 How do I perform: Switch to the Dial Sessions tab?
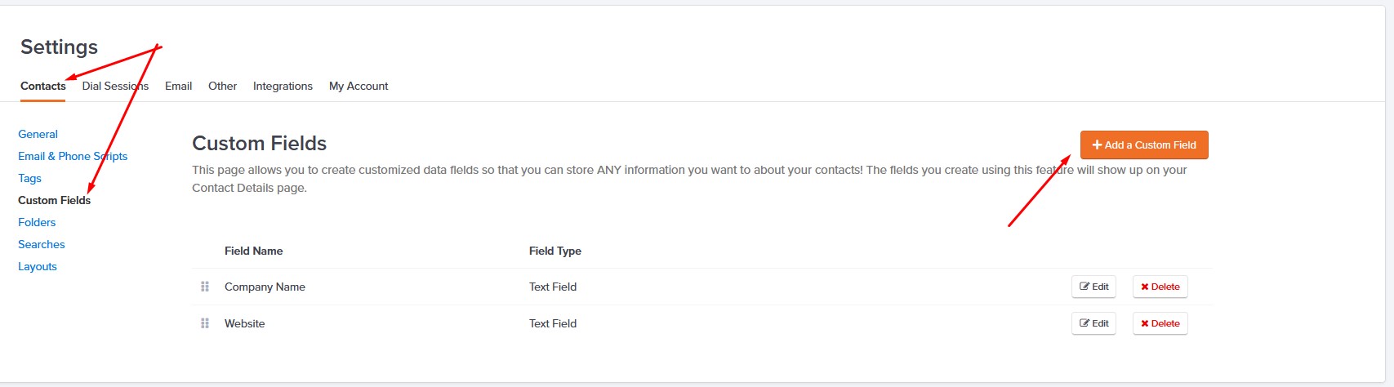pos(115,86)
